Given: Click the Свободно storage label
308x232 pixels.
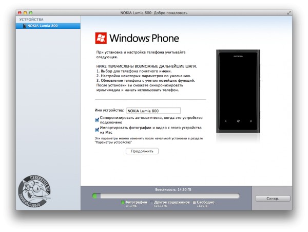Looking at the screenshot, I should 205,202.
